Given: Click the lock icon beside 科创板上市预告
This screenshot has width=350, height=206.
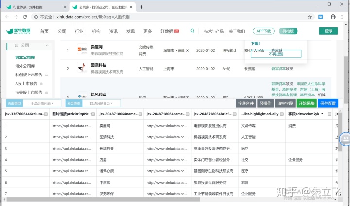Looking at the screenshot, I should pos(47,75).
